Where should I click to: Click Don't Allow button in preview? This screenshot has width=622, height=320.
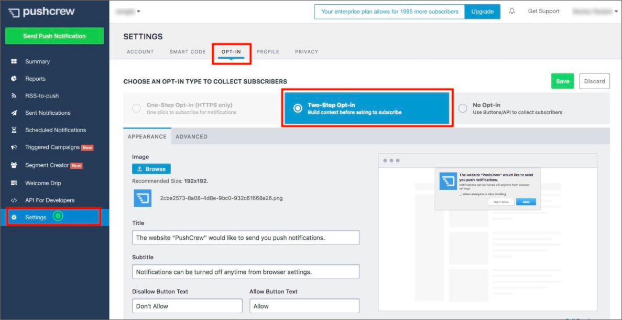pyautogui.click(x=500, y=201)
